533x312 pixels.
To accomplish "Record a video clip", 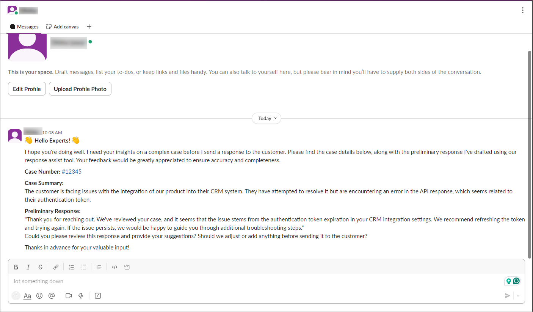I will tap(69, 296).
